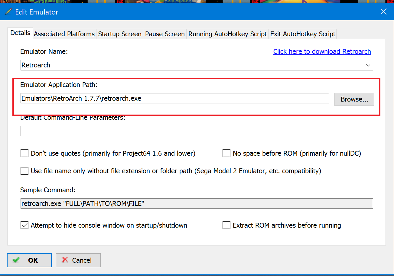This screenshot has width=394, height=276.
Task: Open the Startup Screen tab
Action: tap(120, 34)
